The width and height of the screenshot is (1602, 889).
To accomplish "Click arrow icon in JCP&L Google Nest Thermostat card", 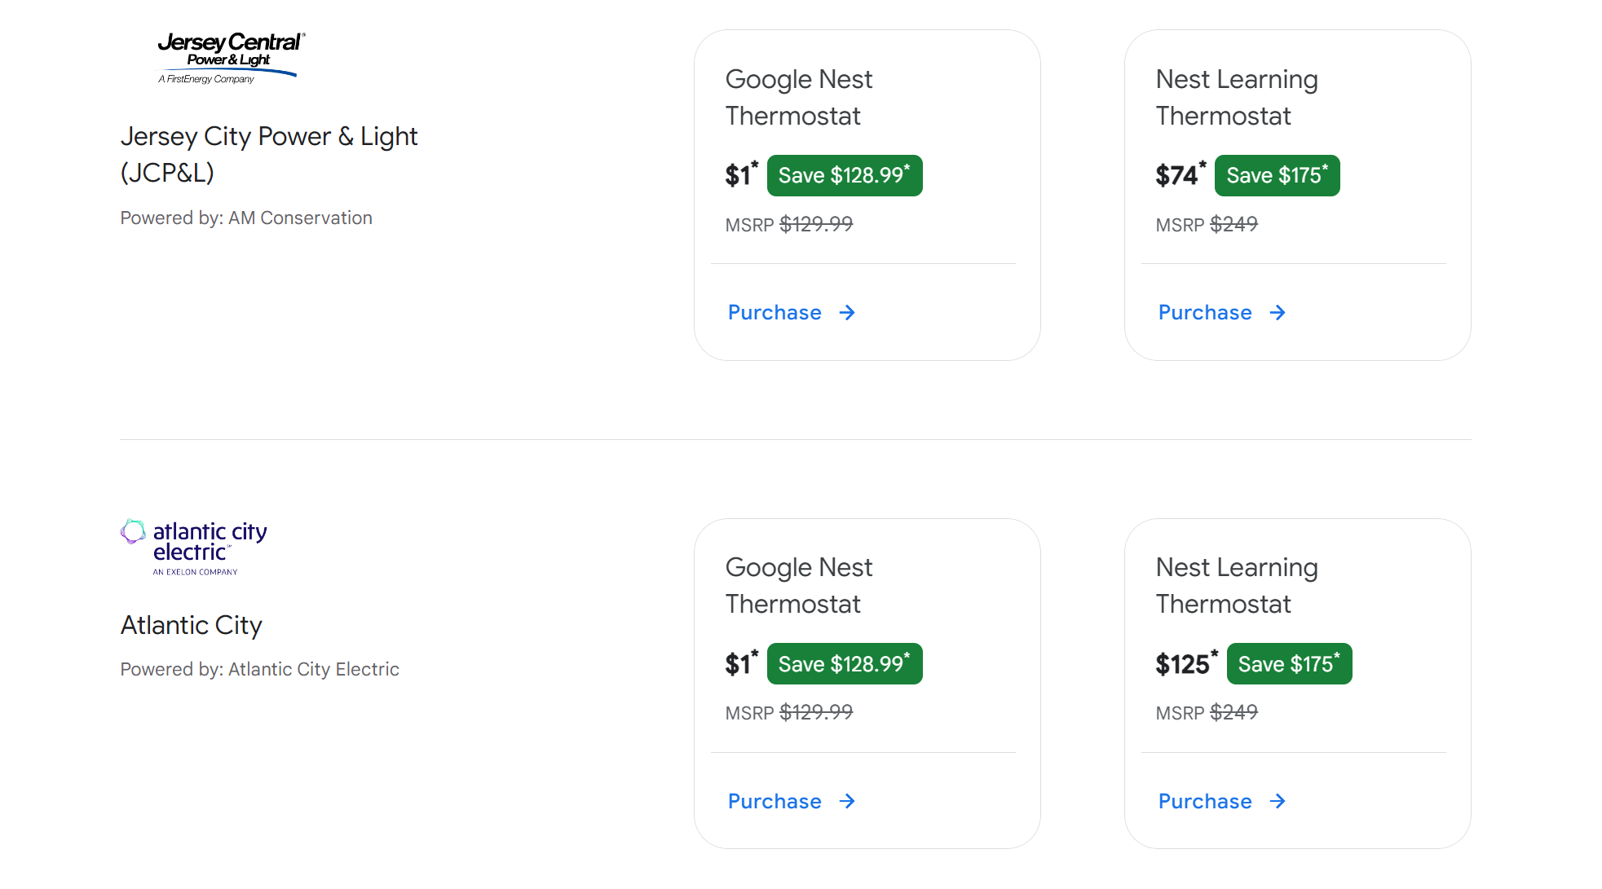I will [x=847, y=313].
